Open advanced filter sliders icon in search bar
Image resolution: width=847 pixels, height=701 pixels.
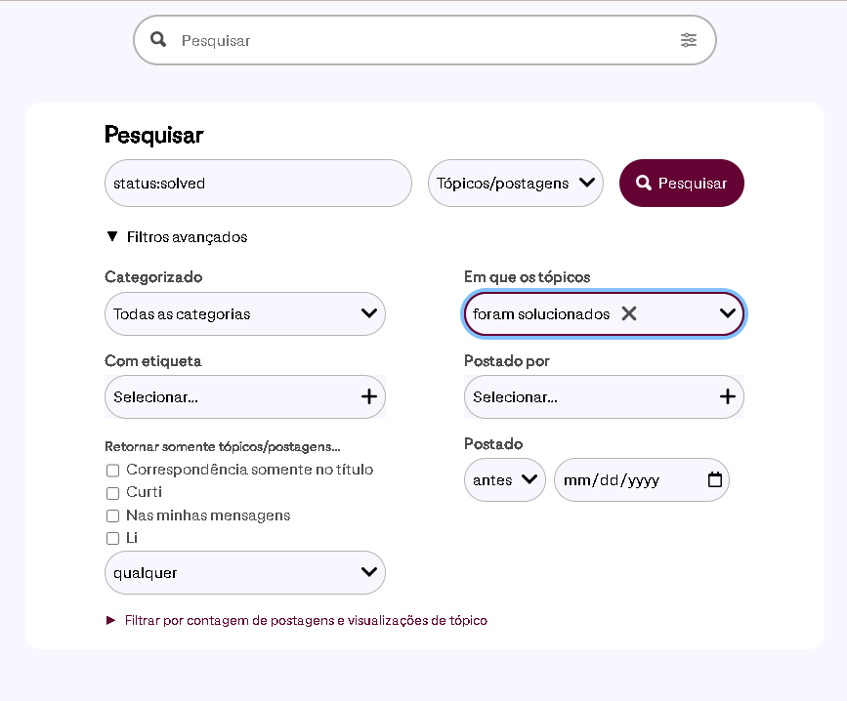(x=688, y=40)
